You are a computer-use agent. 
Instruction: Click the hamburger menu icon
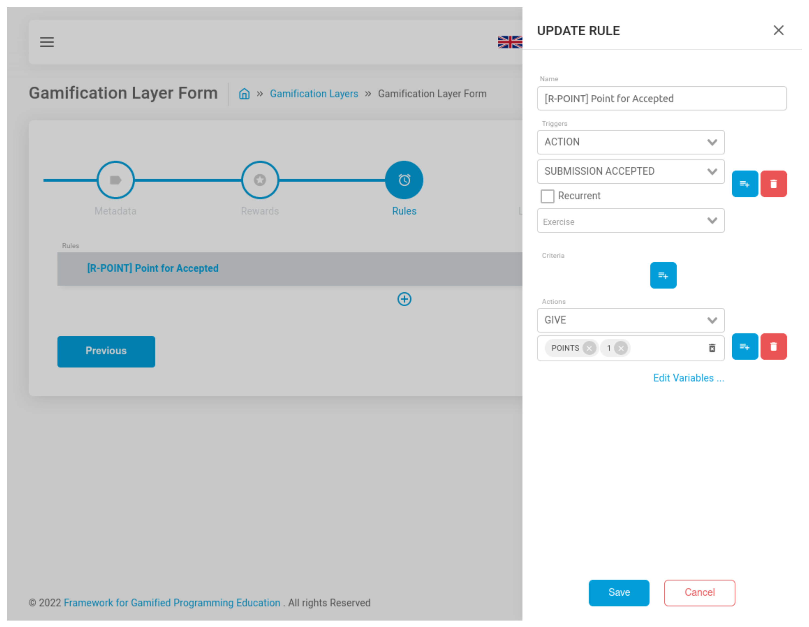point(47,42)
